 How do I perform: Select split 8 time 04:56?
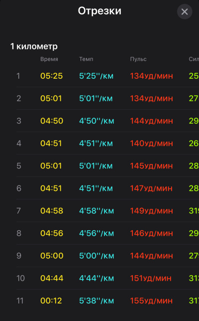52,233
